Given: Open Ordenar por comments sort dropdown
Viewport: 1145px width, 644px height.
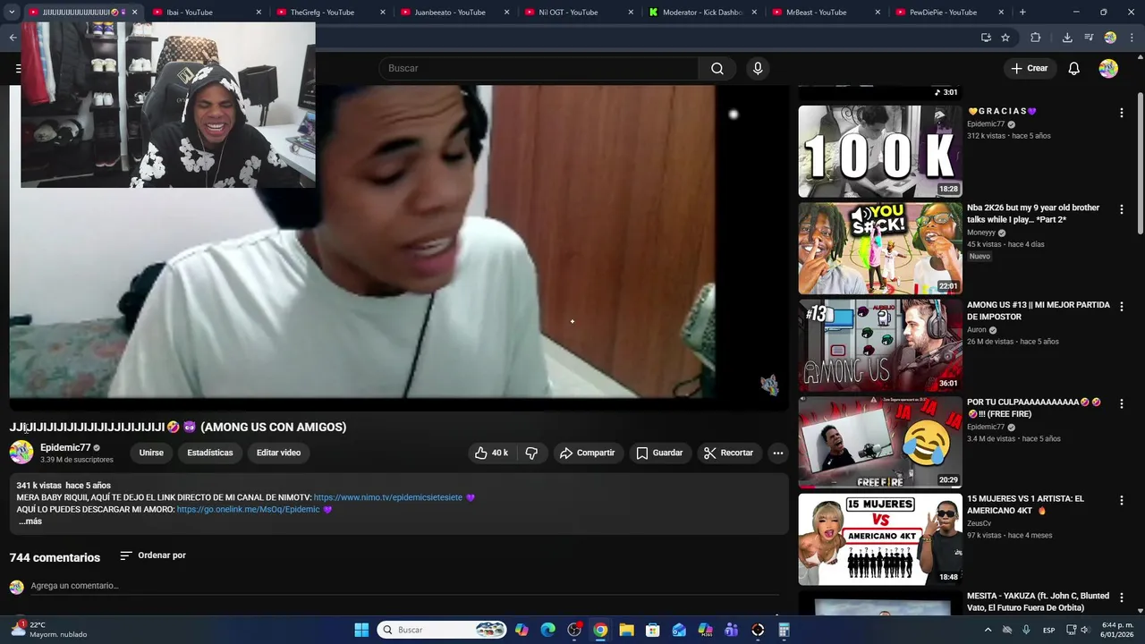Looking at the screenshot, I should point(153,555).
